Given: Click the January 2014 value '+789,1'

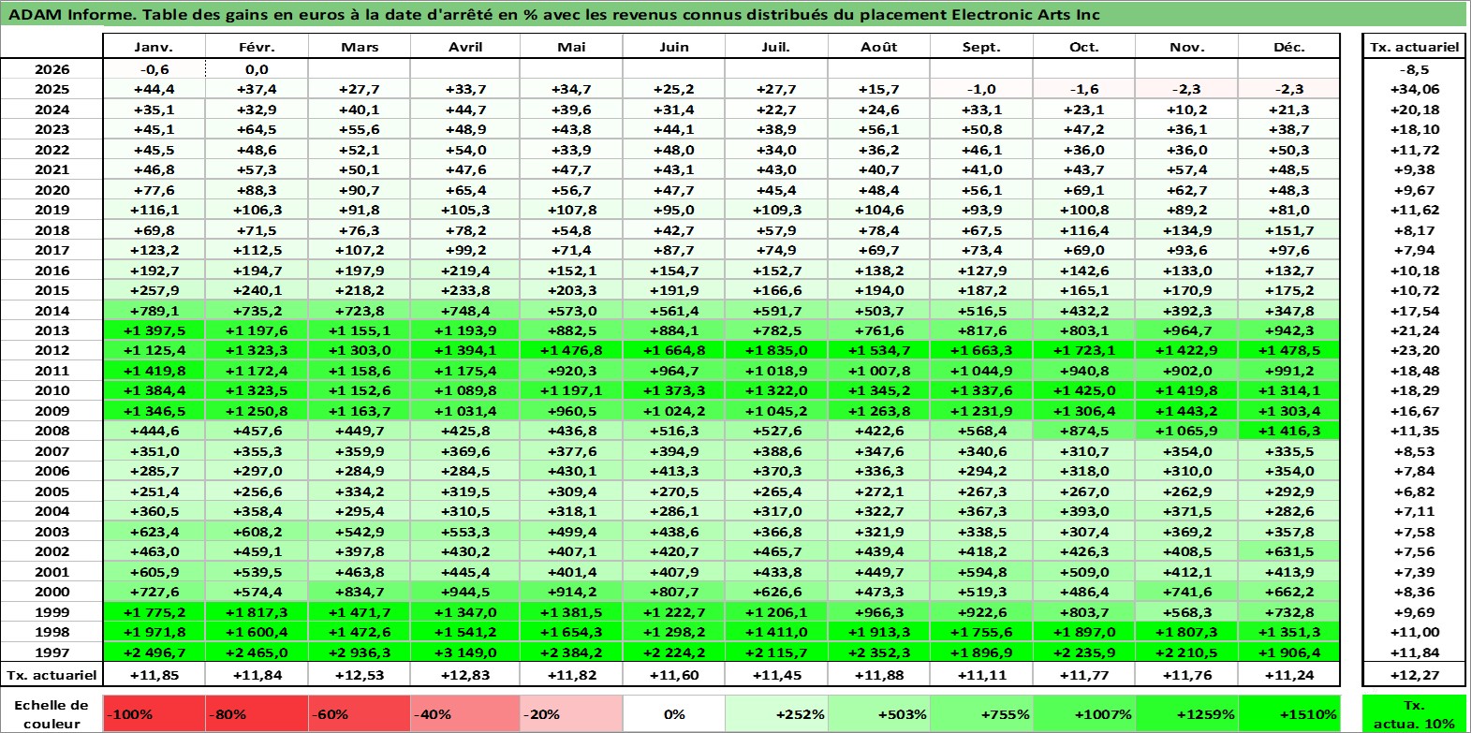Looking at the screenshot, I should point(154,311).
